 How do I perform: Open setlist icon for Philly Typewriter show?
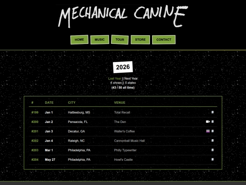(213, 150)
